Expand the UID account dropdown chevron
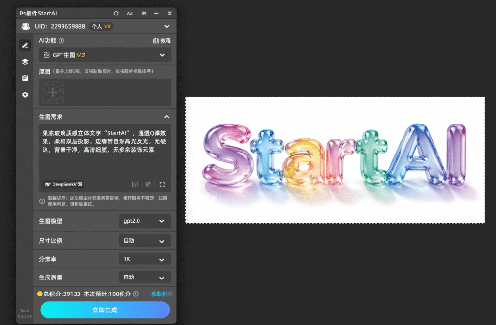The height and width of the screenshot is (325, 496). pos(167,26)
